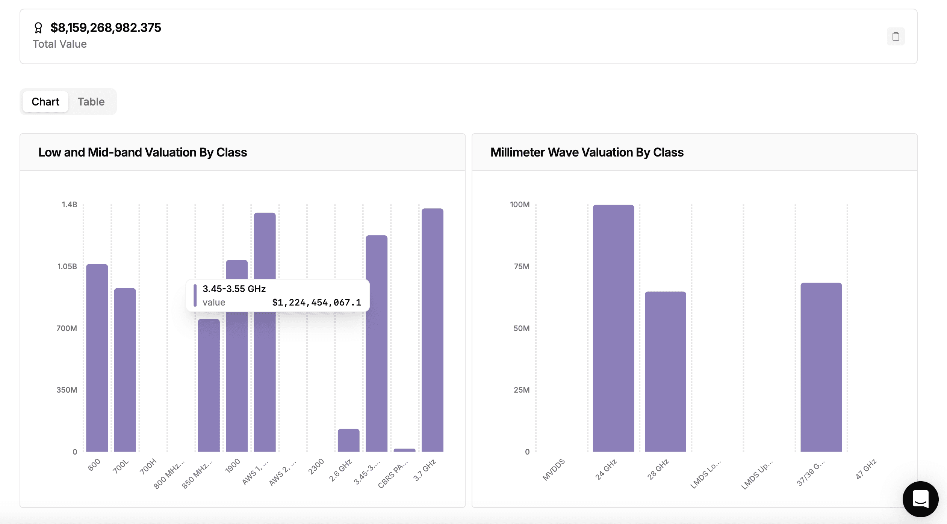Click the award ribbon icon
Screen dimensions: 947x524
point(38,28)
